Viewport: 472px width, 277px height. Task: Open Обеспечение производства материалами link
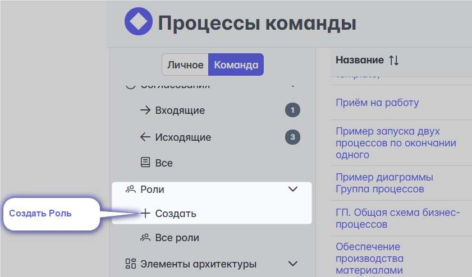(x=370, y=258)
